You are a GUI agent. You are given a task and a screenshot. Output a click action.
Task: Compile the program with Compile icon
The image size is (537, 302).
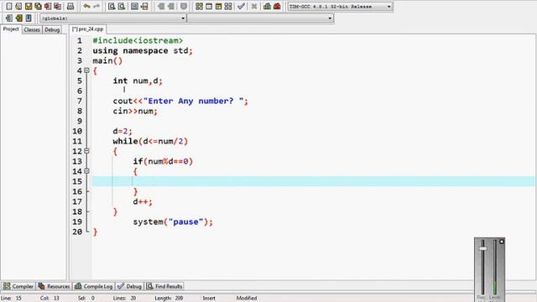coord(199,6)
